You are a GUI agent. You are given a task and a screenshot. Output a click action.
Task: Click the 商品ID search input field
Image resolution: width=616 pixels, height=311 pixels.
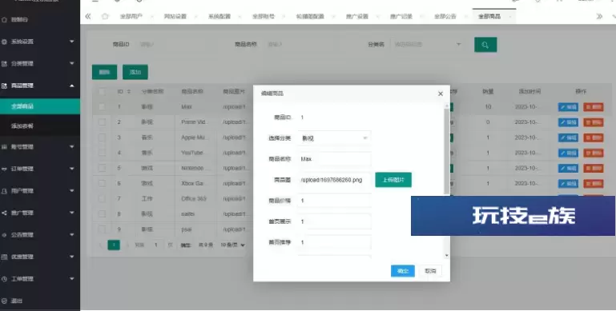tap(177, 45)
